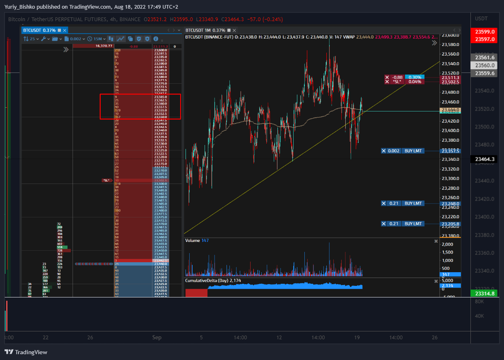Toggle the shield X cancel protection icon
504x360 pixels.
click(x=147, y=39)
